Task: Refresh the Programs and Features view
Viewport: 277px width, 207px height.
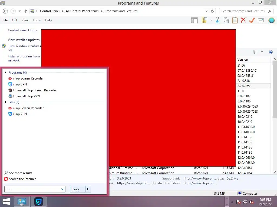Action: pyautogui.click(x=212, y=11)
